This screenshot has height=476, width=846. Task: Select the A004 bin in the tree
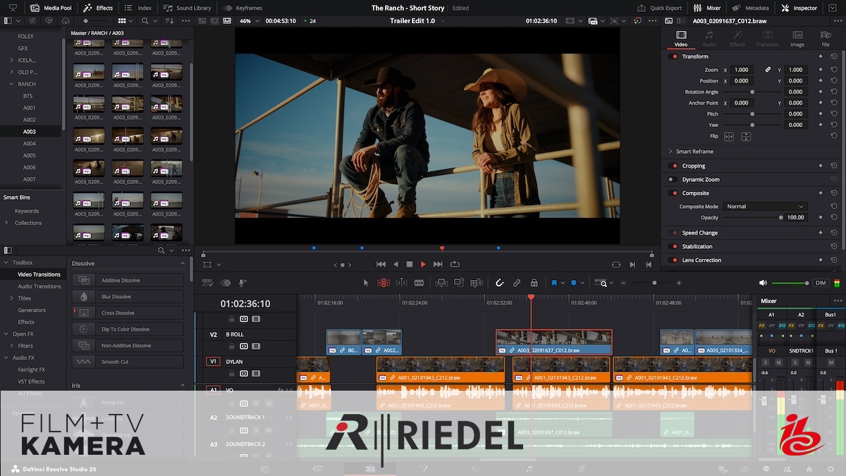click(30, 143)
